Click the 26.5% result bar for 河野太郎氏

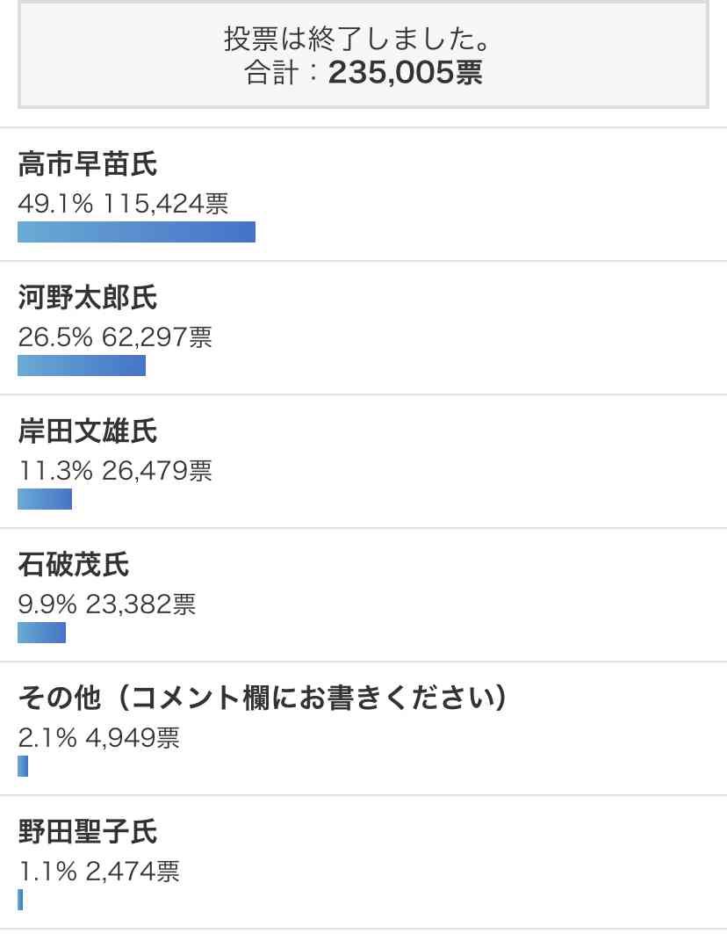pyautogui.click(x=82, y=366)
